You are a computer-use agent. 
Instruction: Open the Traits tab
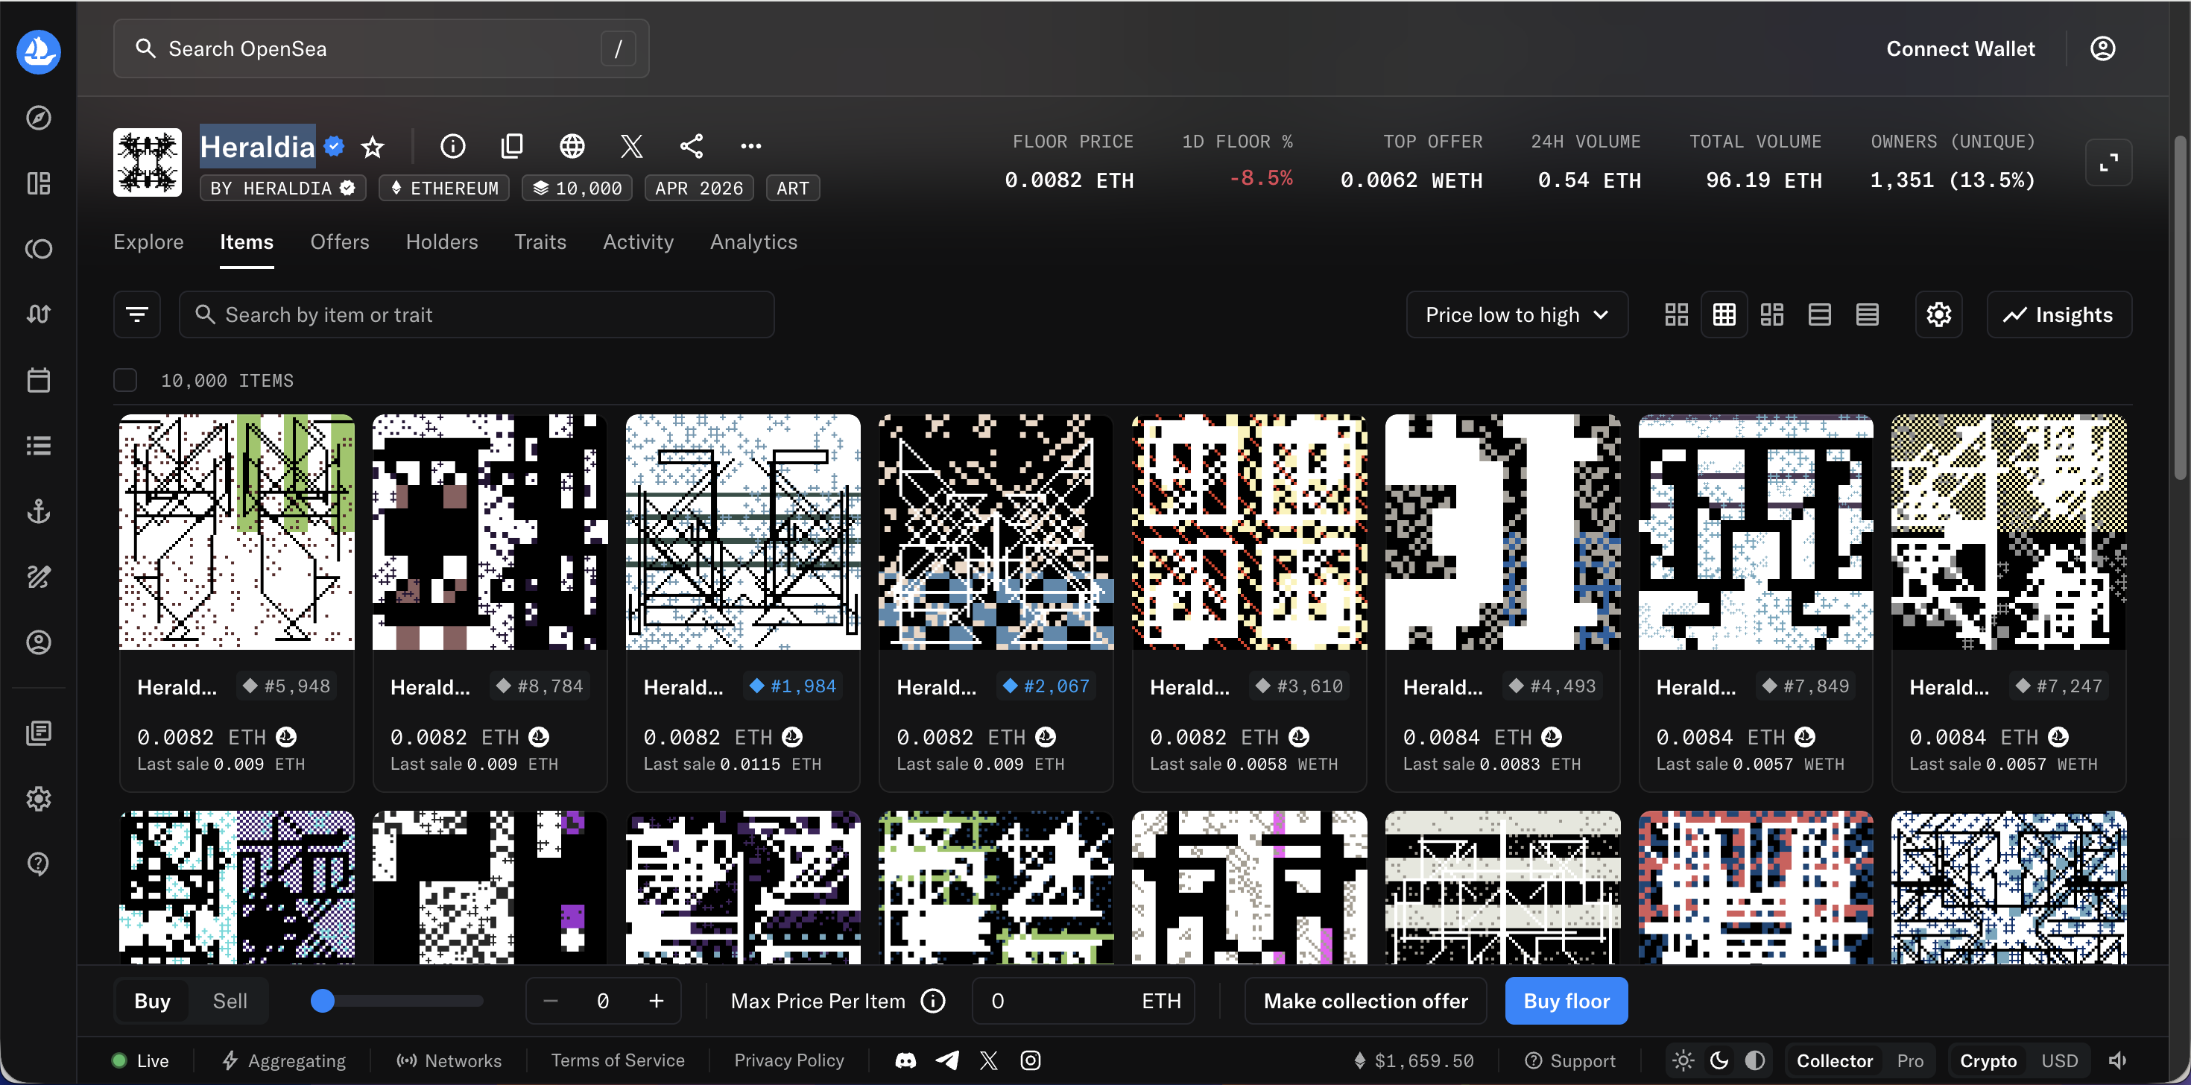tap(540, 241)
